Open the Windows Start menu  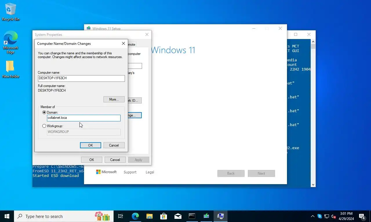pyautogui.click(x=7, y=216)
